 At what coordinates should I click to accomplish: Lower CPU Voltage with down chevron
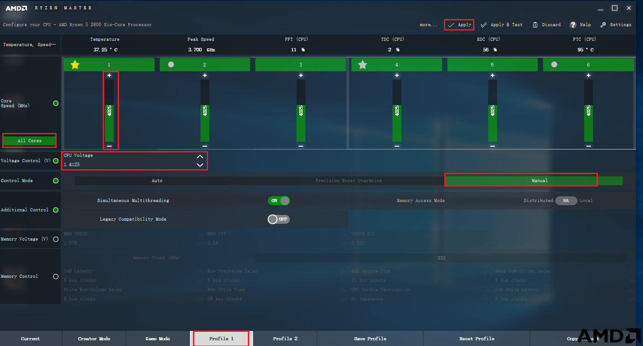200,165
